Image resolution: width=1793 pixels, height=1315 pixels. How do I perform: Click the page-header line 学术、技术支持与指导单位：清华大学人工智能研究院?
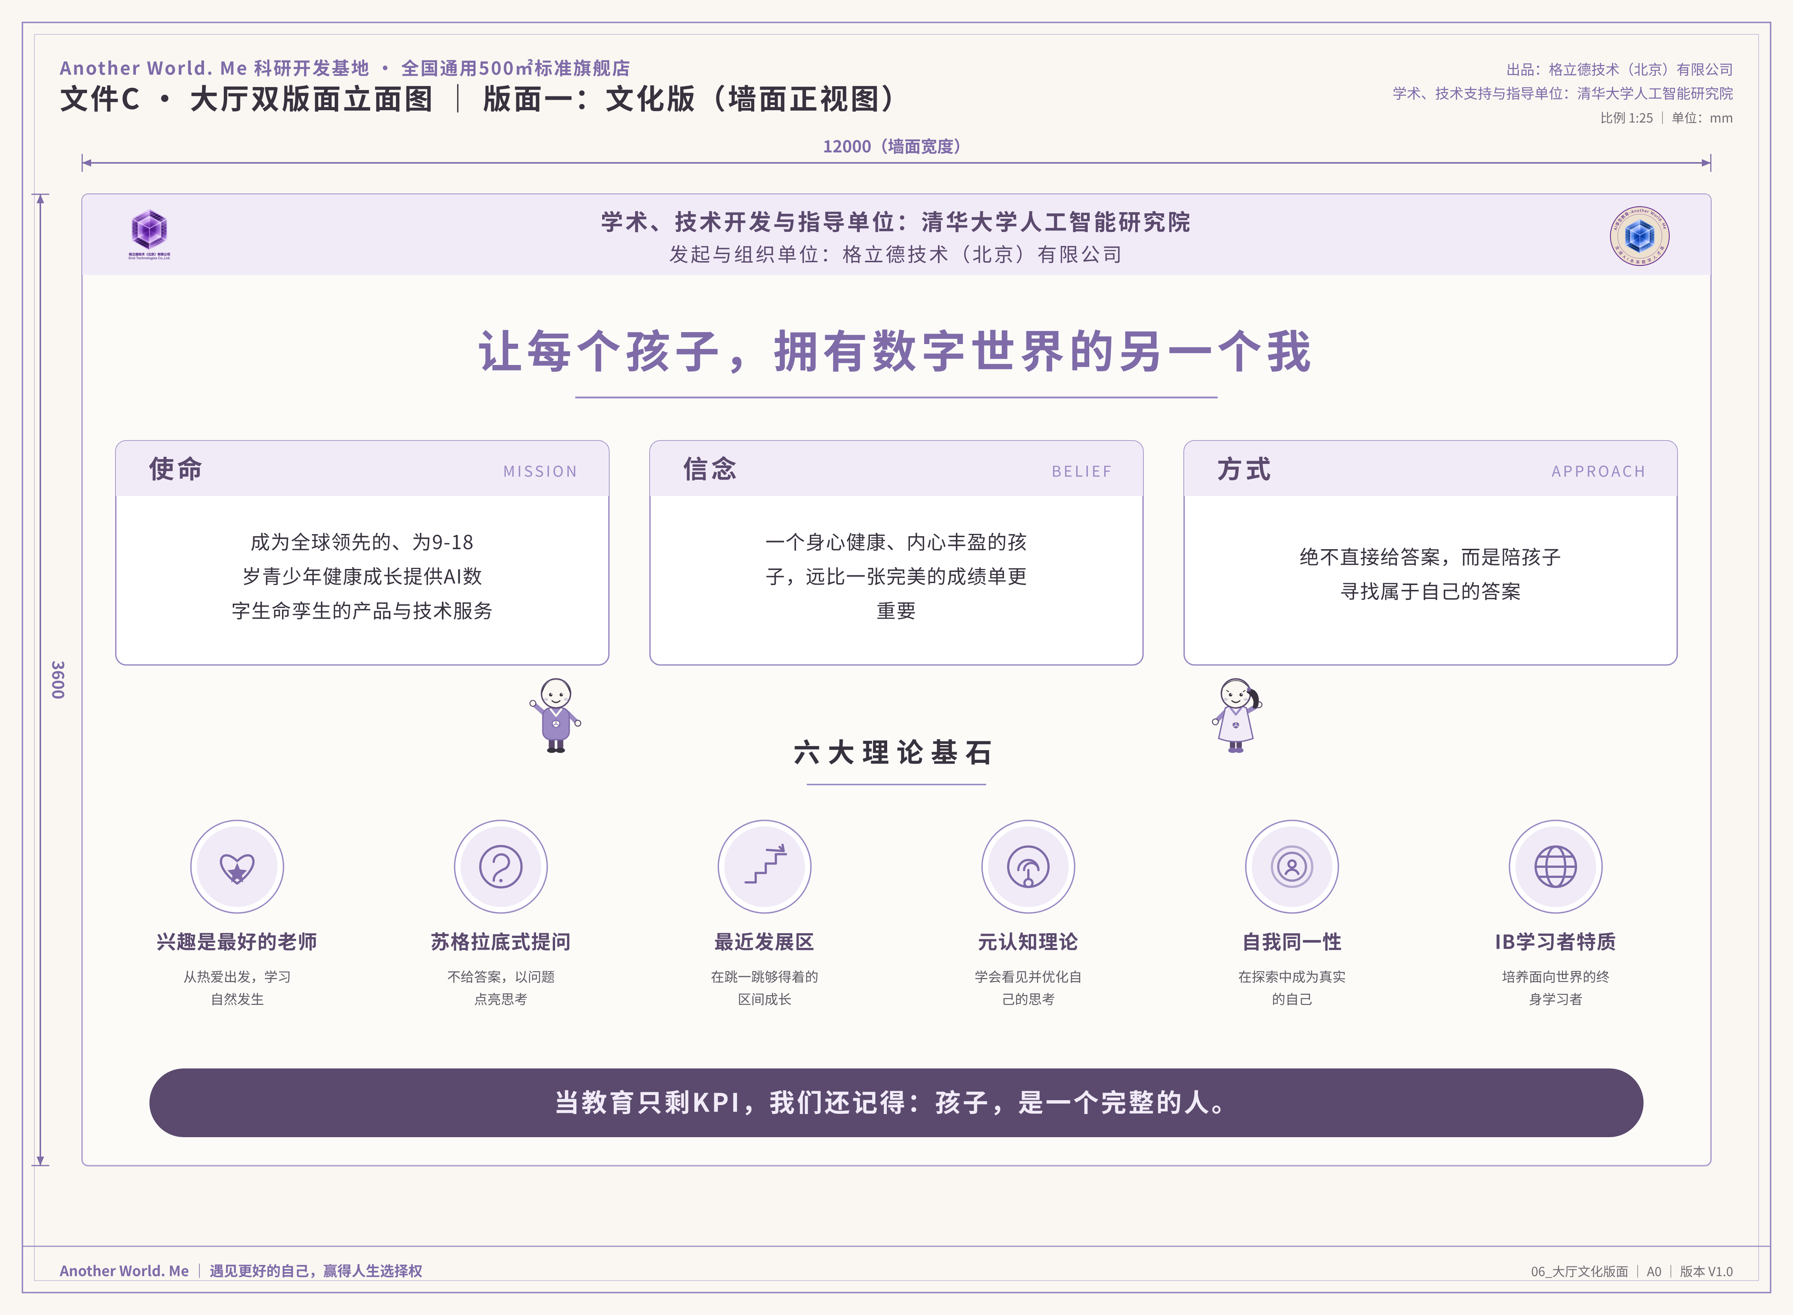click(1563, 93)
